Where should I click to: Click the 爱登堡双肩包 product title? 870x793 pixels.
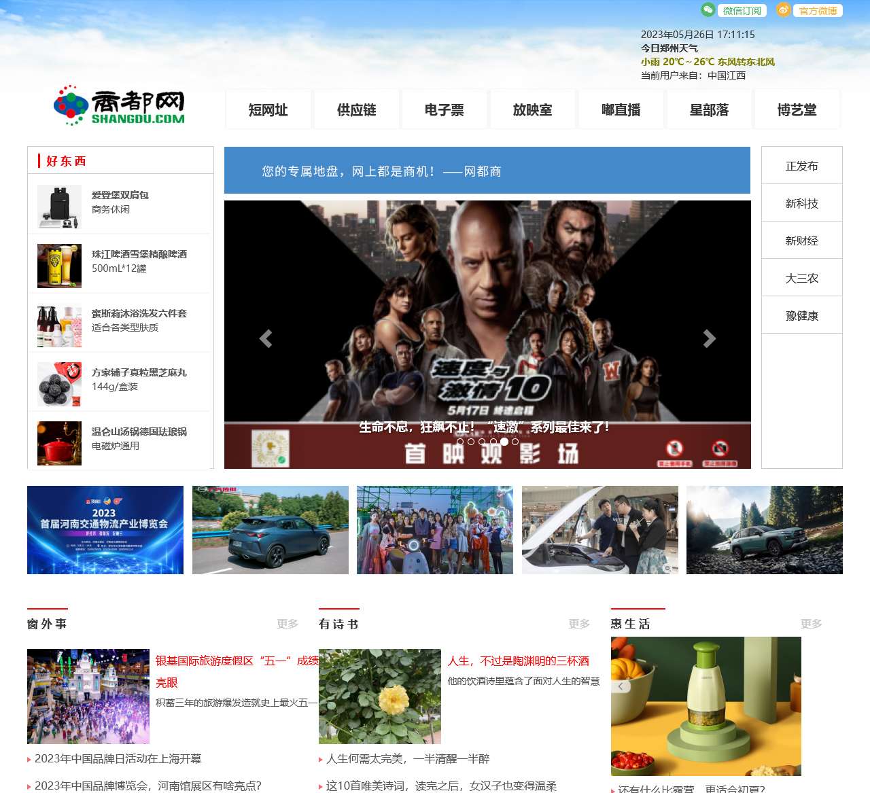tap(120, 195)
